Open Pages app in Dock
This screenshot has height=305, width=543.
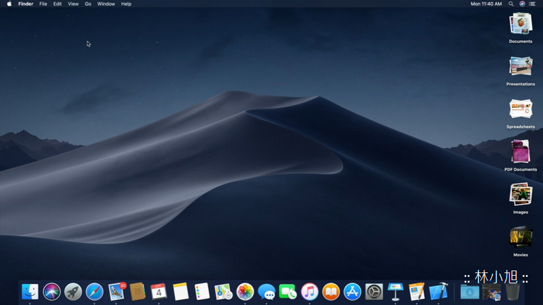[x=417, y=292]
